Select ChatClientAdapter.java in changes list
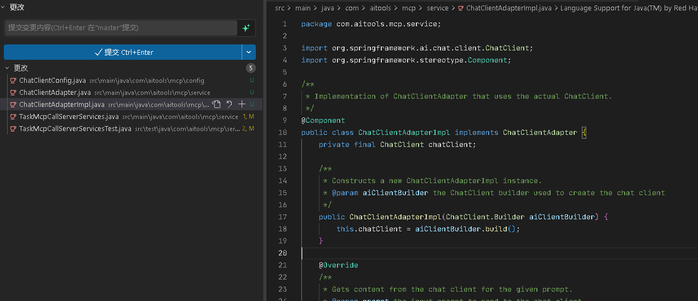Image resolution: width=698 pixels, height=301 pixels. (x=55, y=93)
